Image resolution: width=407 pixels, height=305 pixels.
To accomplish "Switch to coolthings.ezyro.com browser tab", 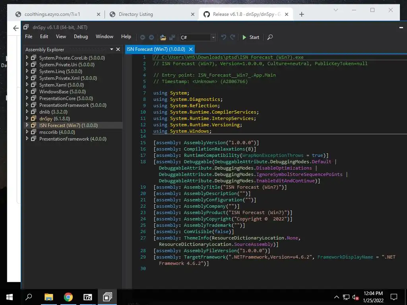I will point(52,14).
